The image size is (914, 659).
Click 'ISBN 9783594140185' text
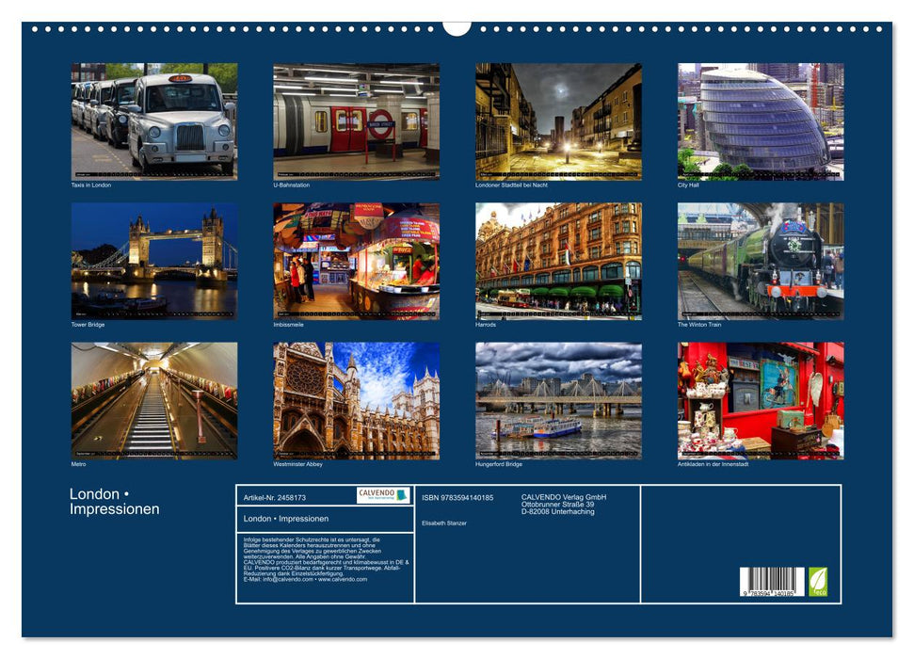[457, 497]
